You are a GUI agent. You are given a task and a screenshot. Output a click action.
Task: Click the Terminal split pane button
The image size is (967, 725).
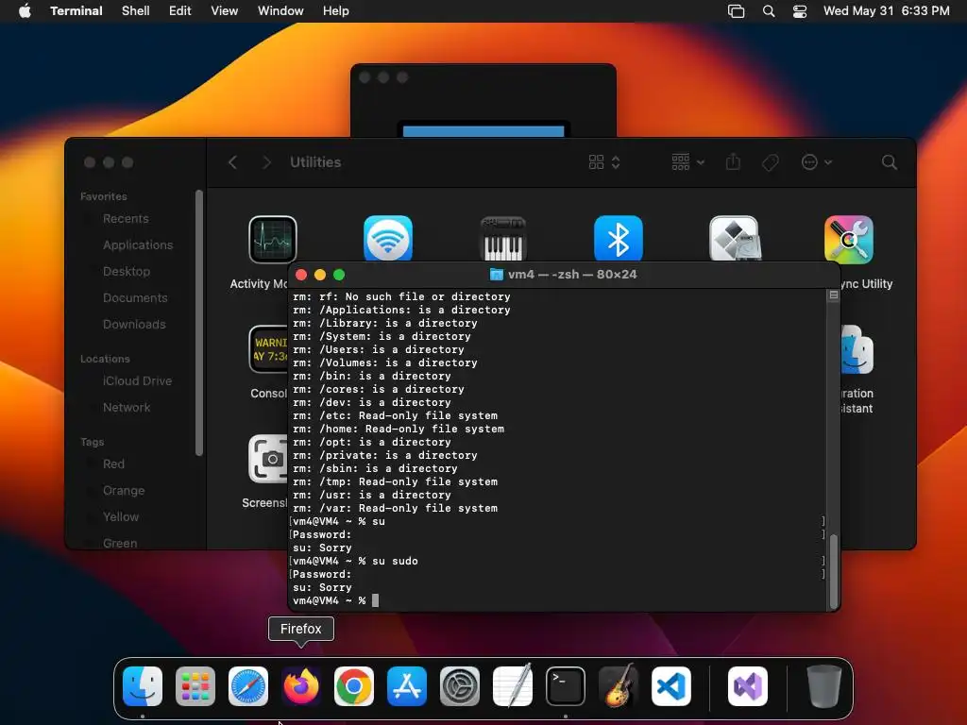coord(833,295)
